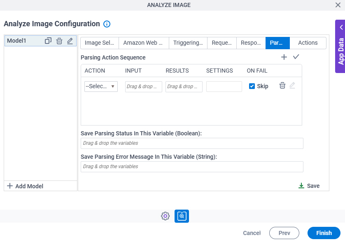345x242 pixels.
Task: Click the Parsing Action Sequence label
Action: pyautogui.click(x=113, y=57)
